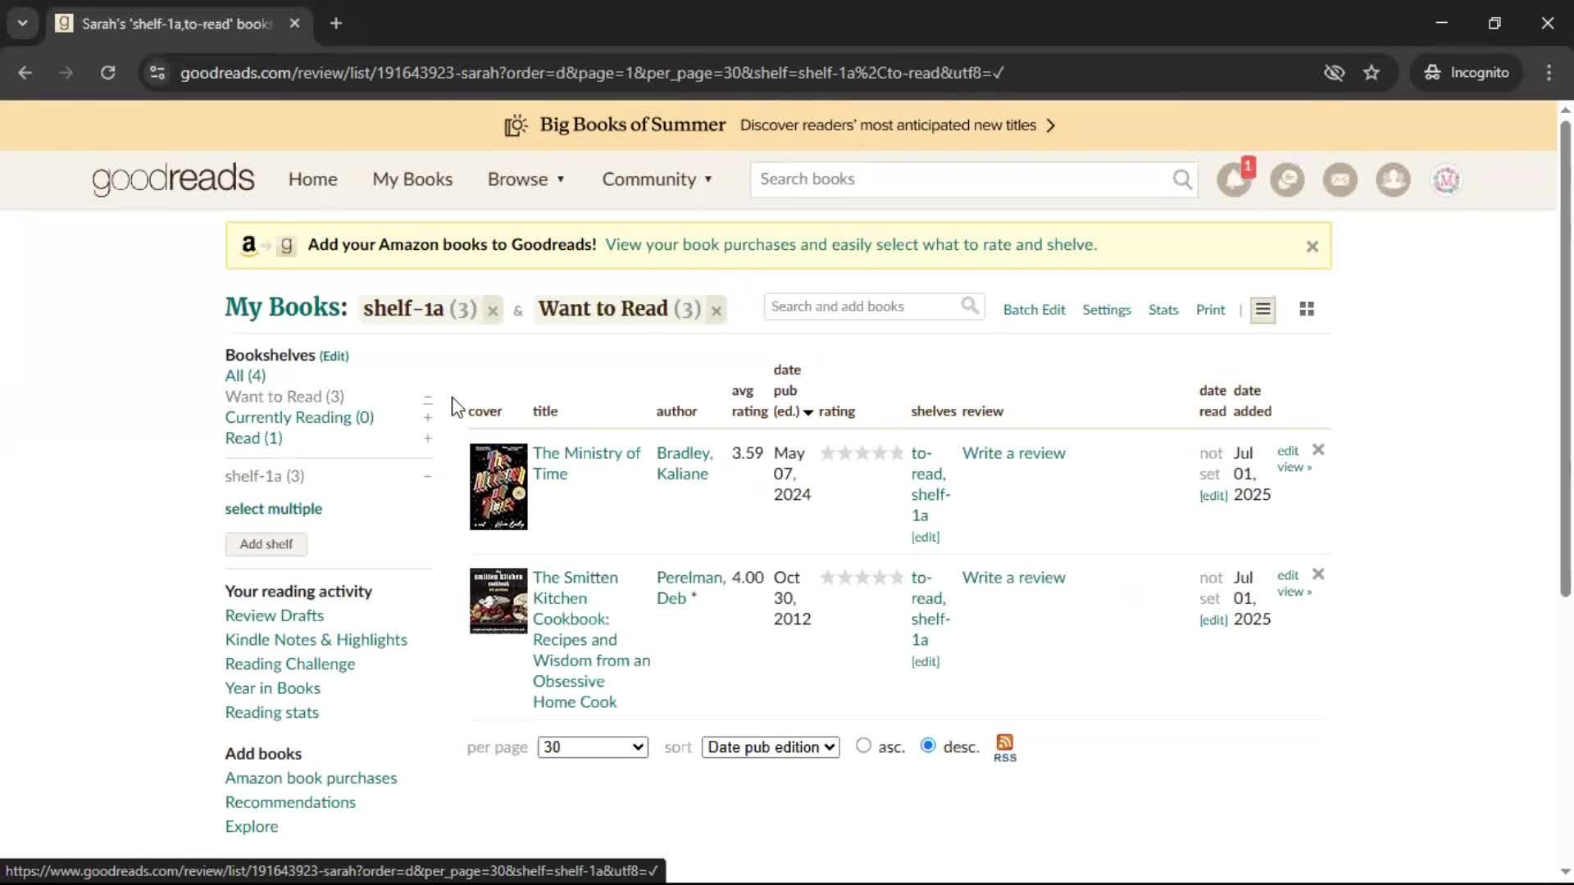Screen dimensions: 1574x885
Task: Reload the page
Action: click(x=107, y=73)
